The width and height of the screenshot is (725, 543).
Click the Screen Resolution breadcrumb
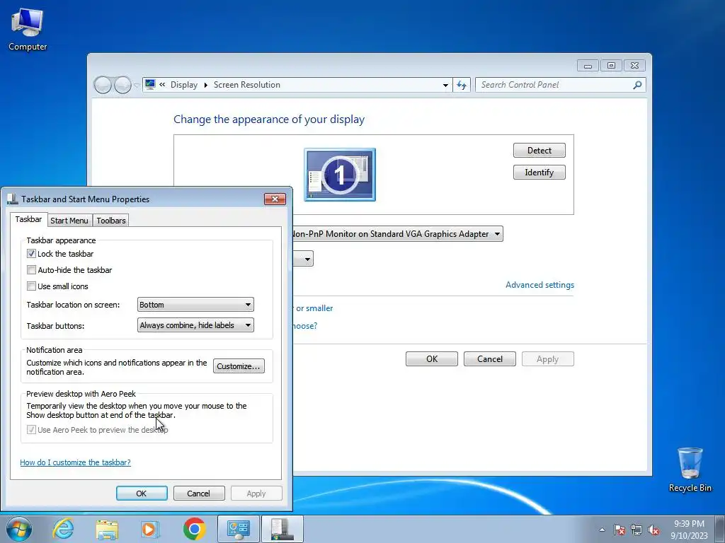pyautogui.click(x=247, y=85)
